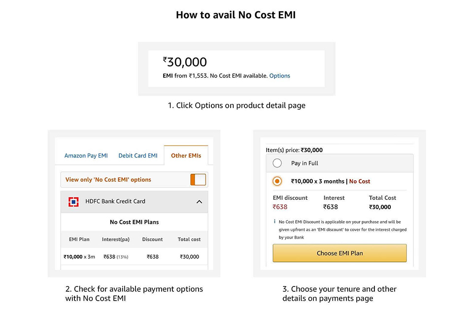Image resolution: width=473 pixels, height=315 pixels.
Task: Collapse the HDFC Bank Credit Card section
Action: pos(199,201)
